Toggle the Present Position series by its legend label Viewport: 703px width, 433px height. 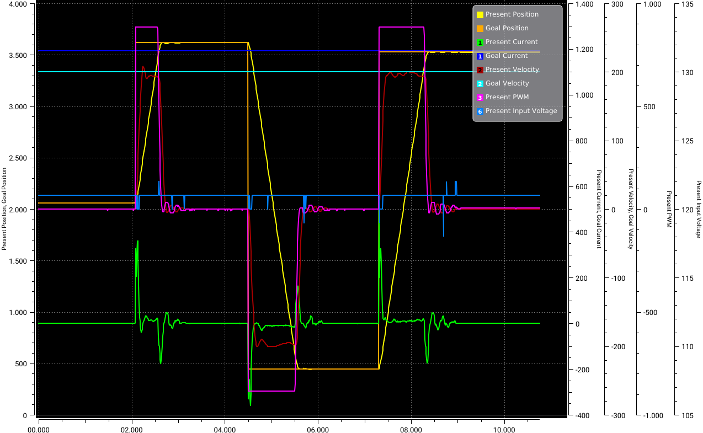click(512, 14)
